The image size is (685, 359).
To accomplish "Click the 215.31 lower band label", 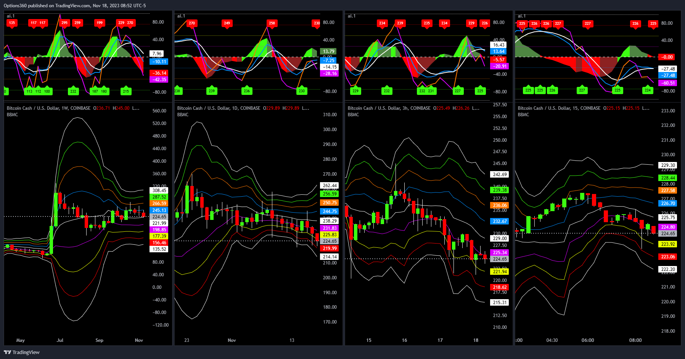I will [500, 303].
